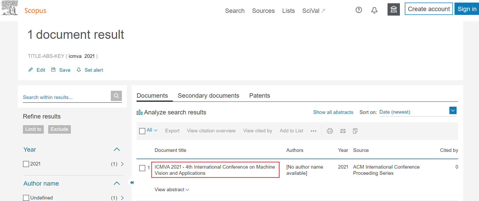Click the Sign in button
Viewport: 479px width, 201px height.
point(467,9)
